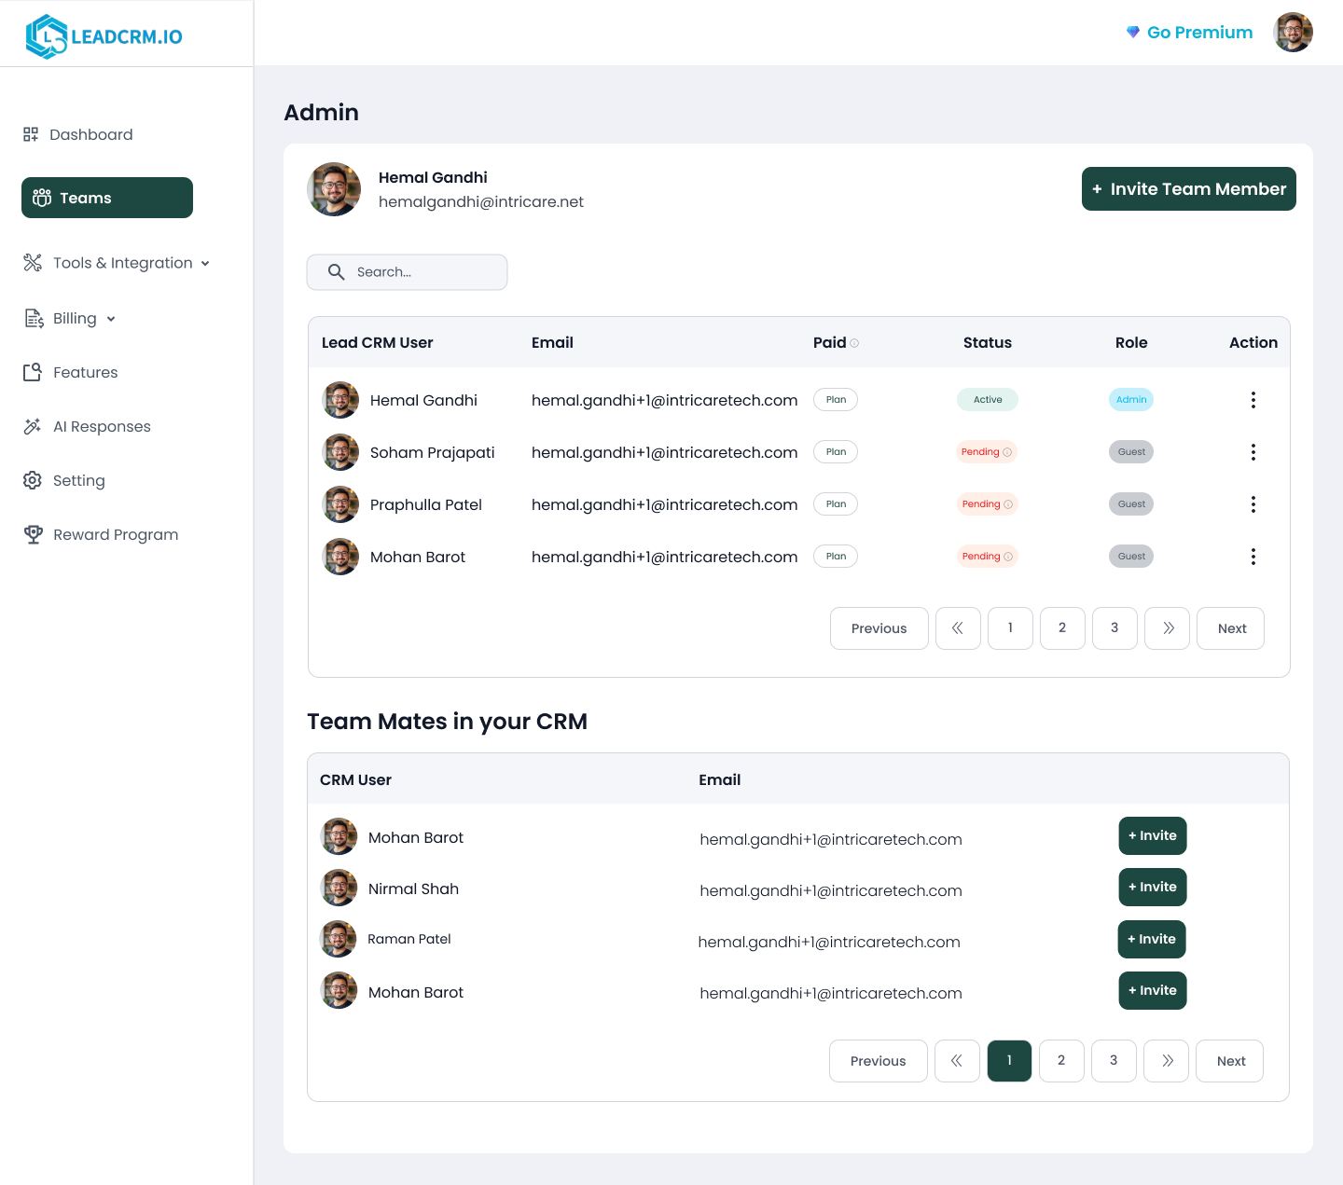Go to page 3 in Team Mates pagination

pyautogui.click(x=1114, y=1061)
